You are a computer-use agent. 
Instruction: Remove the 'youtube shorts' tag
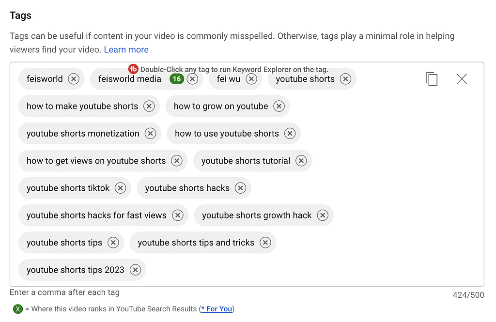pyautogui.click(x=345, y=79)
